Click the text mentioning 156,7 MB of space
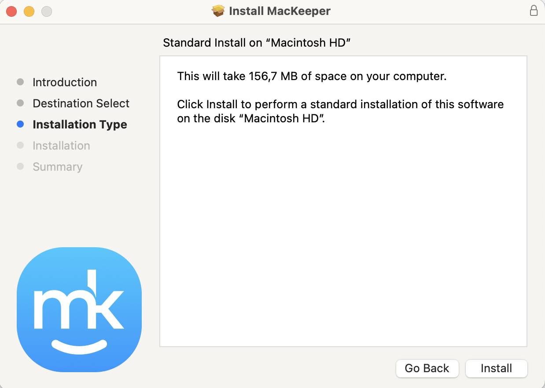 311,76
